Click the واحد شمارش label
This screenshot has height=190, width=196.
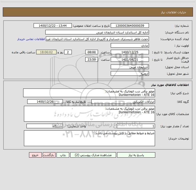click(x=77, y=126)
